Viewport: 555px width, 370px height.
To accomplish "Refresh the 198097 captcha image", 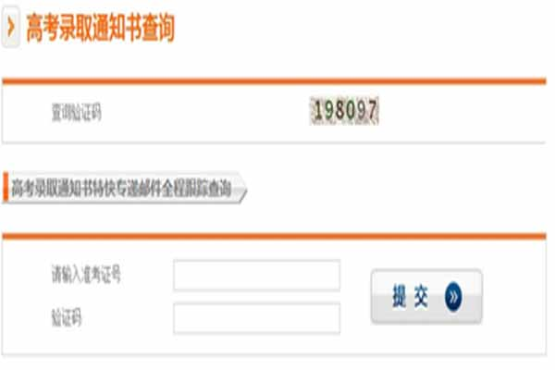I will (344, 110).
